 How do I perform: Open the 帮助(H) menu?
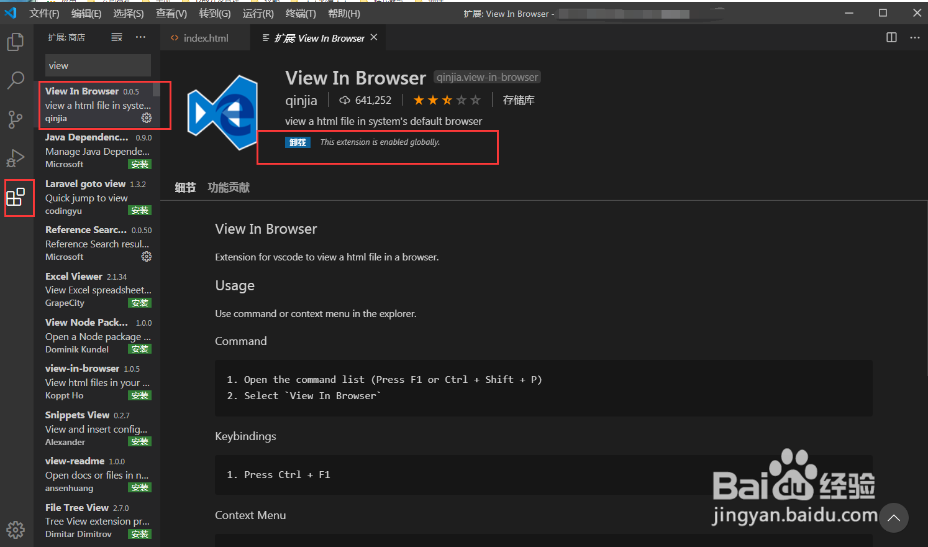343,13
